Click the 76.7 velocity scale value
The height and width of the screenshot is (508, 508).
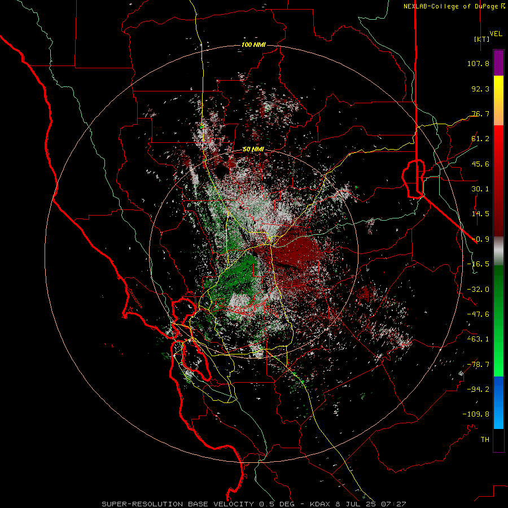pos(480,113)
